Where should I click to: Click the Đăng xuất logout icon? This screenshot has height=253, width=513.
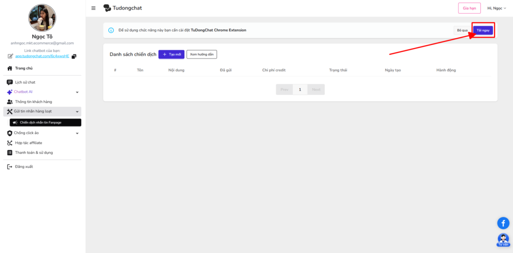[x=10, y=167]
